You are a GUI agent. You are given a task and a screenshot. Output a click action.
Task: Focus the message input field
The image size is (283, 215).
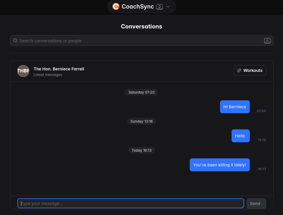click(131, 203)
